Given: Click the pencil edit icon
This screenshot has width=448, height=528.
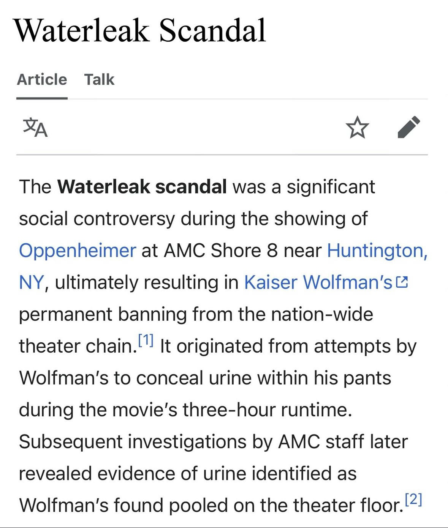Looking at the screenshot, I should tap(409, 127).
